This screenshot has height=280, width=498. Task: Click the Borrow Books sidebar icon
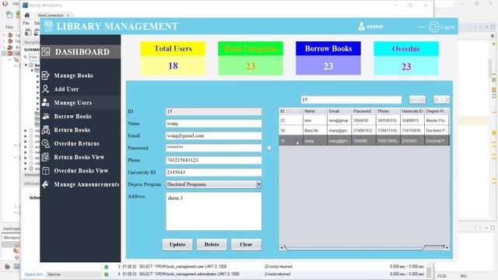coord(46,116)
